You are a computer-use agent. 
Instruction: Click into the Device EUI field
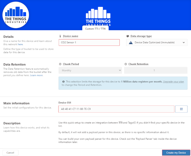116,109
